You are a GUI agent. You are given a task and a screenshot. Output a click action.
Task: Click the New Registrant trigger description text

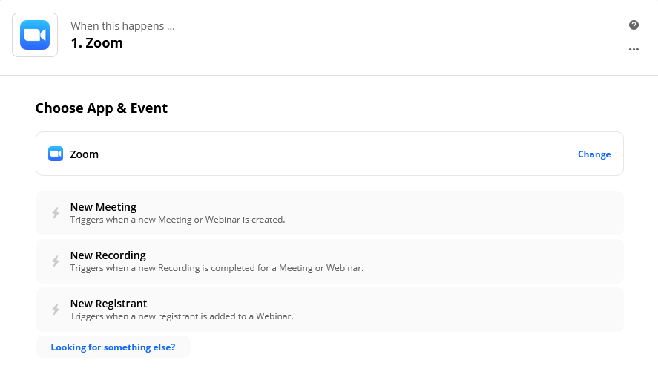182,316
